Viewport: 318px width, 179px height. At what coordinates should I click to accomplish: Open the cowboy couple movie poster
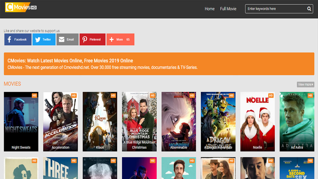218,168
